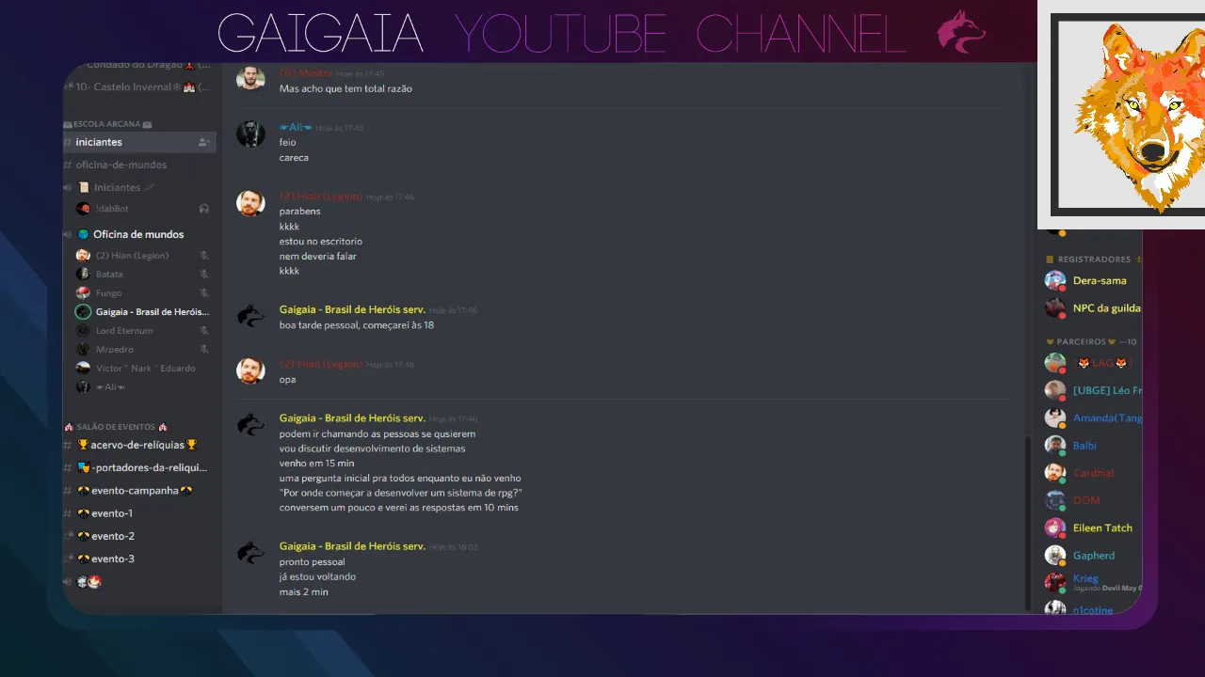
Task: Click Gaigaia's username above the boa tarde pessoal message
Action: pyautogui.click(x=352, y=309)
